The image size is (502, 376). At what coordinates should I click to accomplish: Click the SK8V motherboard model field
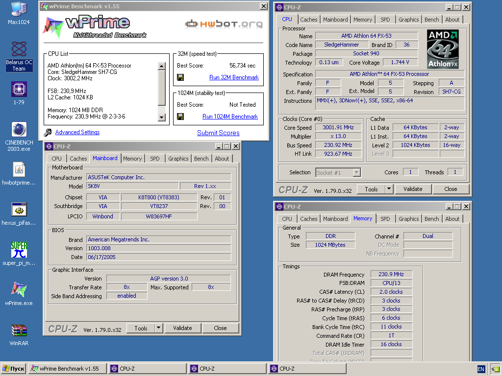pos(132,186)
